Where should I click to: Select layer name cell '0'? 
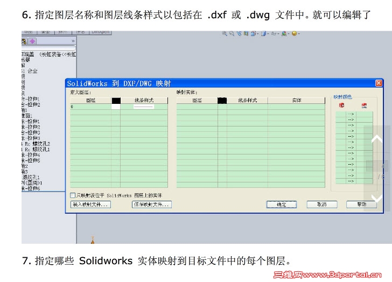click(x=91, y=107)
